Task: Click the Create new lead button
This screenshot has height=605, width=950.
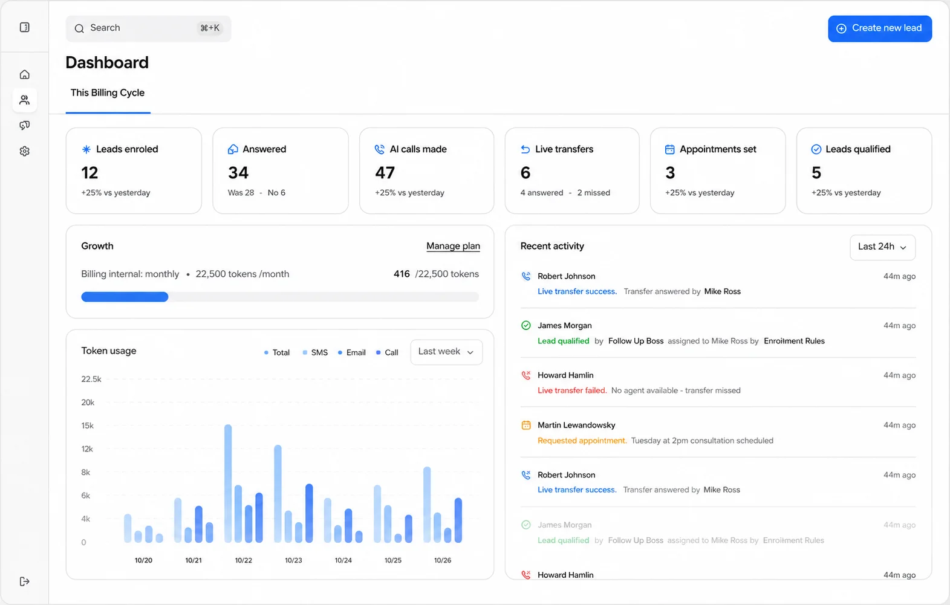Action: tap(880, 28)
